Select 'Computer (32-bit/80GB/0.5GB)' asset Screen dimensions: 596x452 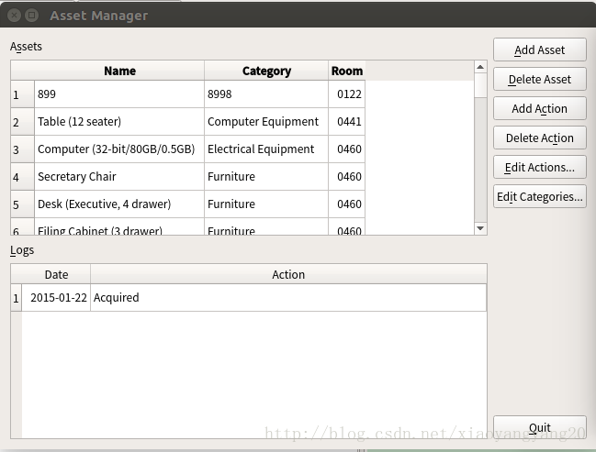pos(119,149)
